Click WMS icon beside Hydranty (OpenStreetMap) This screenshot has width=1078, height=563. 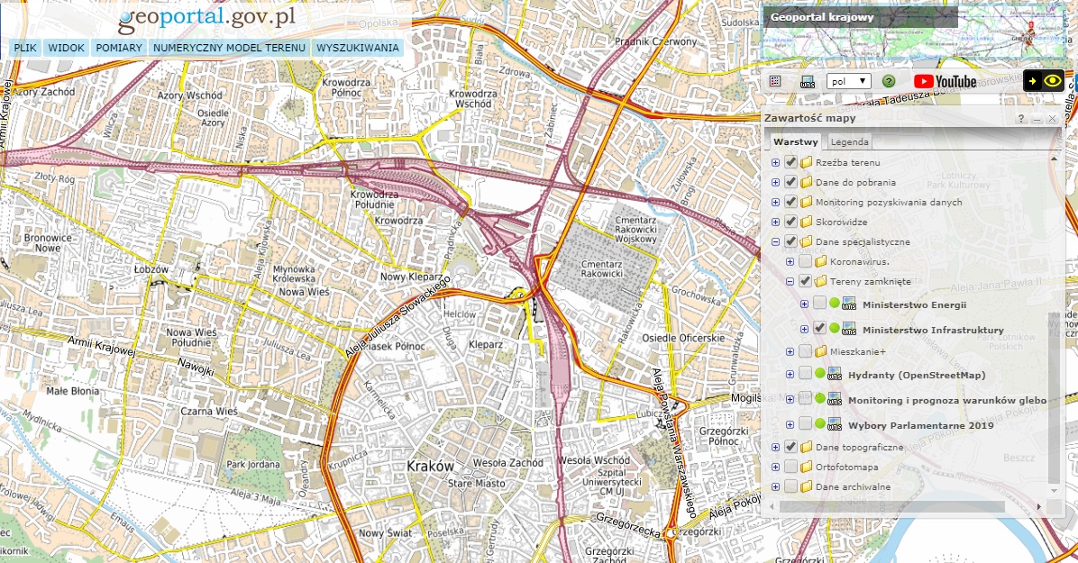835,375
